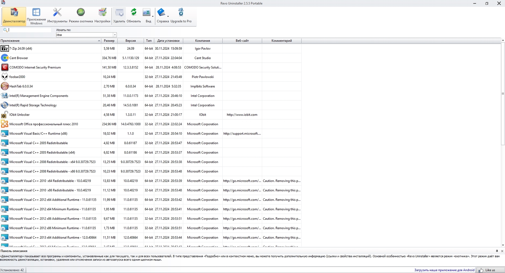
Task: Click Implbits Software company cell
Action: click(x=203, y=86)
